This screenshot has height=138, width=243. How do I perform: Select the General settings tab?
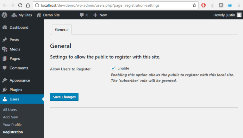click(x=62, y=29)
